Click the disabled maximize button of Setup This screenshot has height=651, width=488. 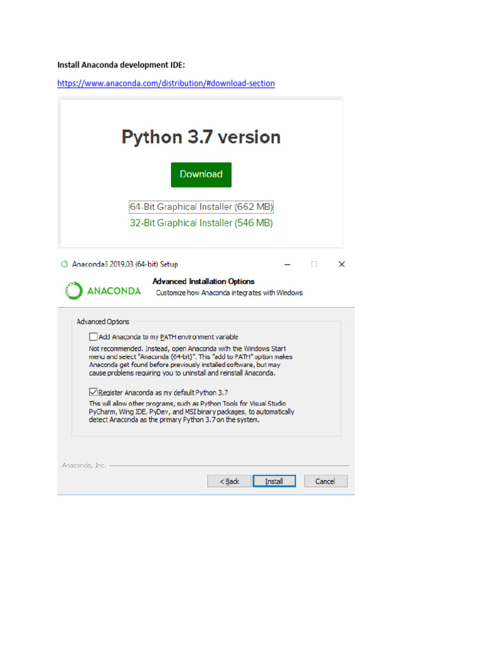point(314,264)
